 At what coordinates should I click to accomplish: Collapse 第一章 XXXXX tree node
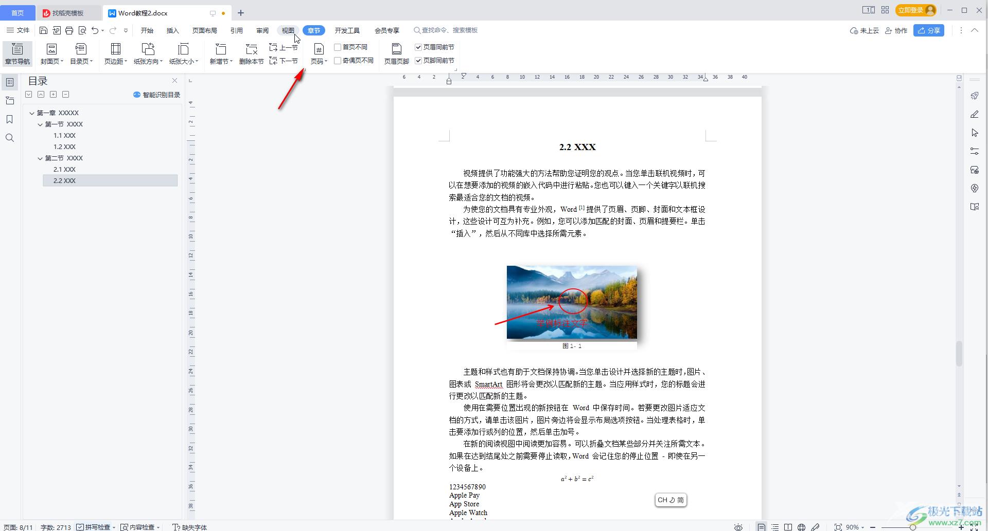pyautogui.click(x=32, y=113)
